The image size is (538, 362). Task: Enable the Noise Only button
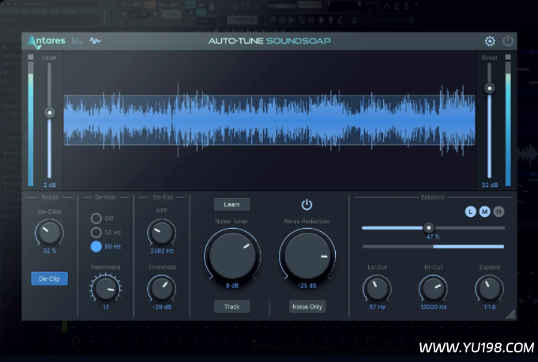click(x=307, y=307)
